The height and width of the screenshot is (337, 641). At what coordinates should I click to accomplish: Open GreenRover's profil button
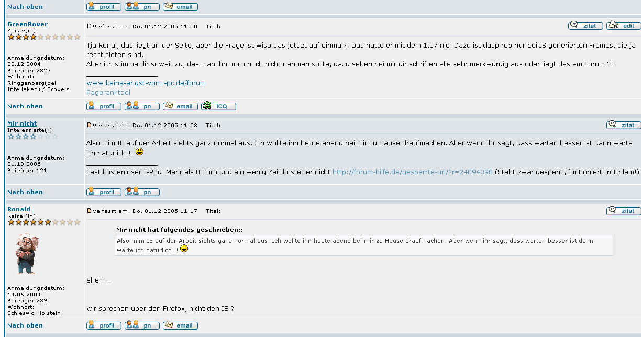coord(104,106)
